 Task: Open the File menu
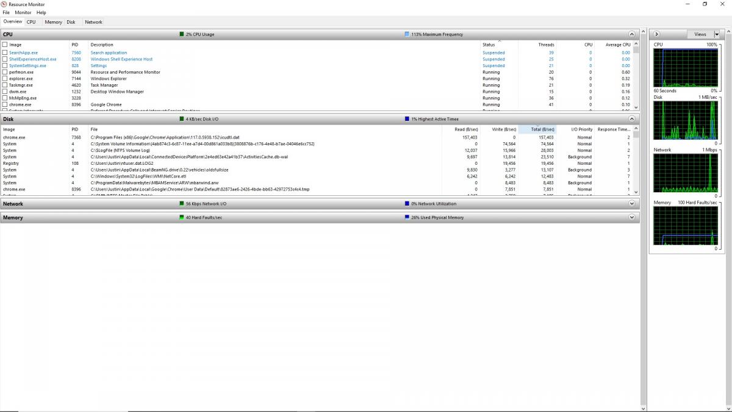click(x=6, y=12)
